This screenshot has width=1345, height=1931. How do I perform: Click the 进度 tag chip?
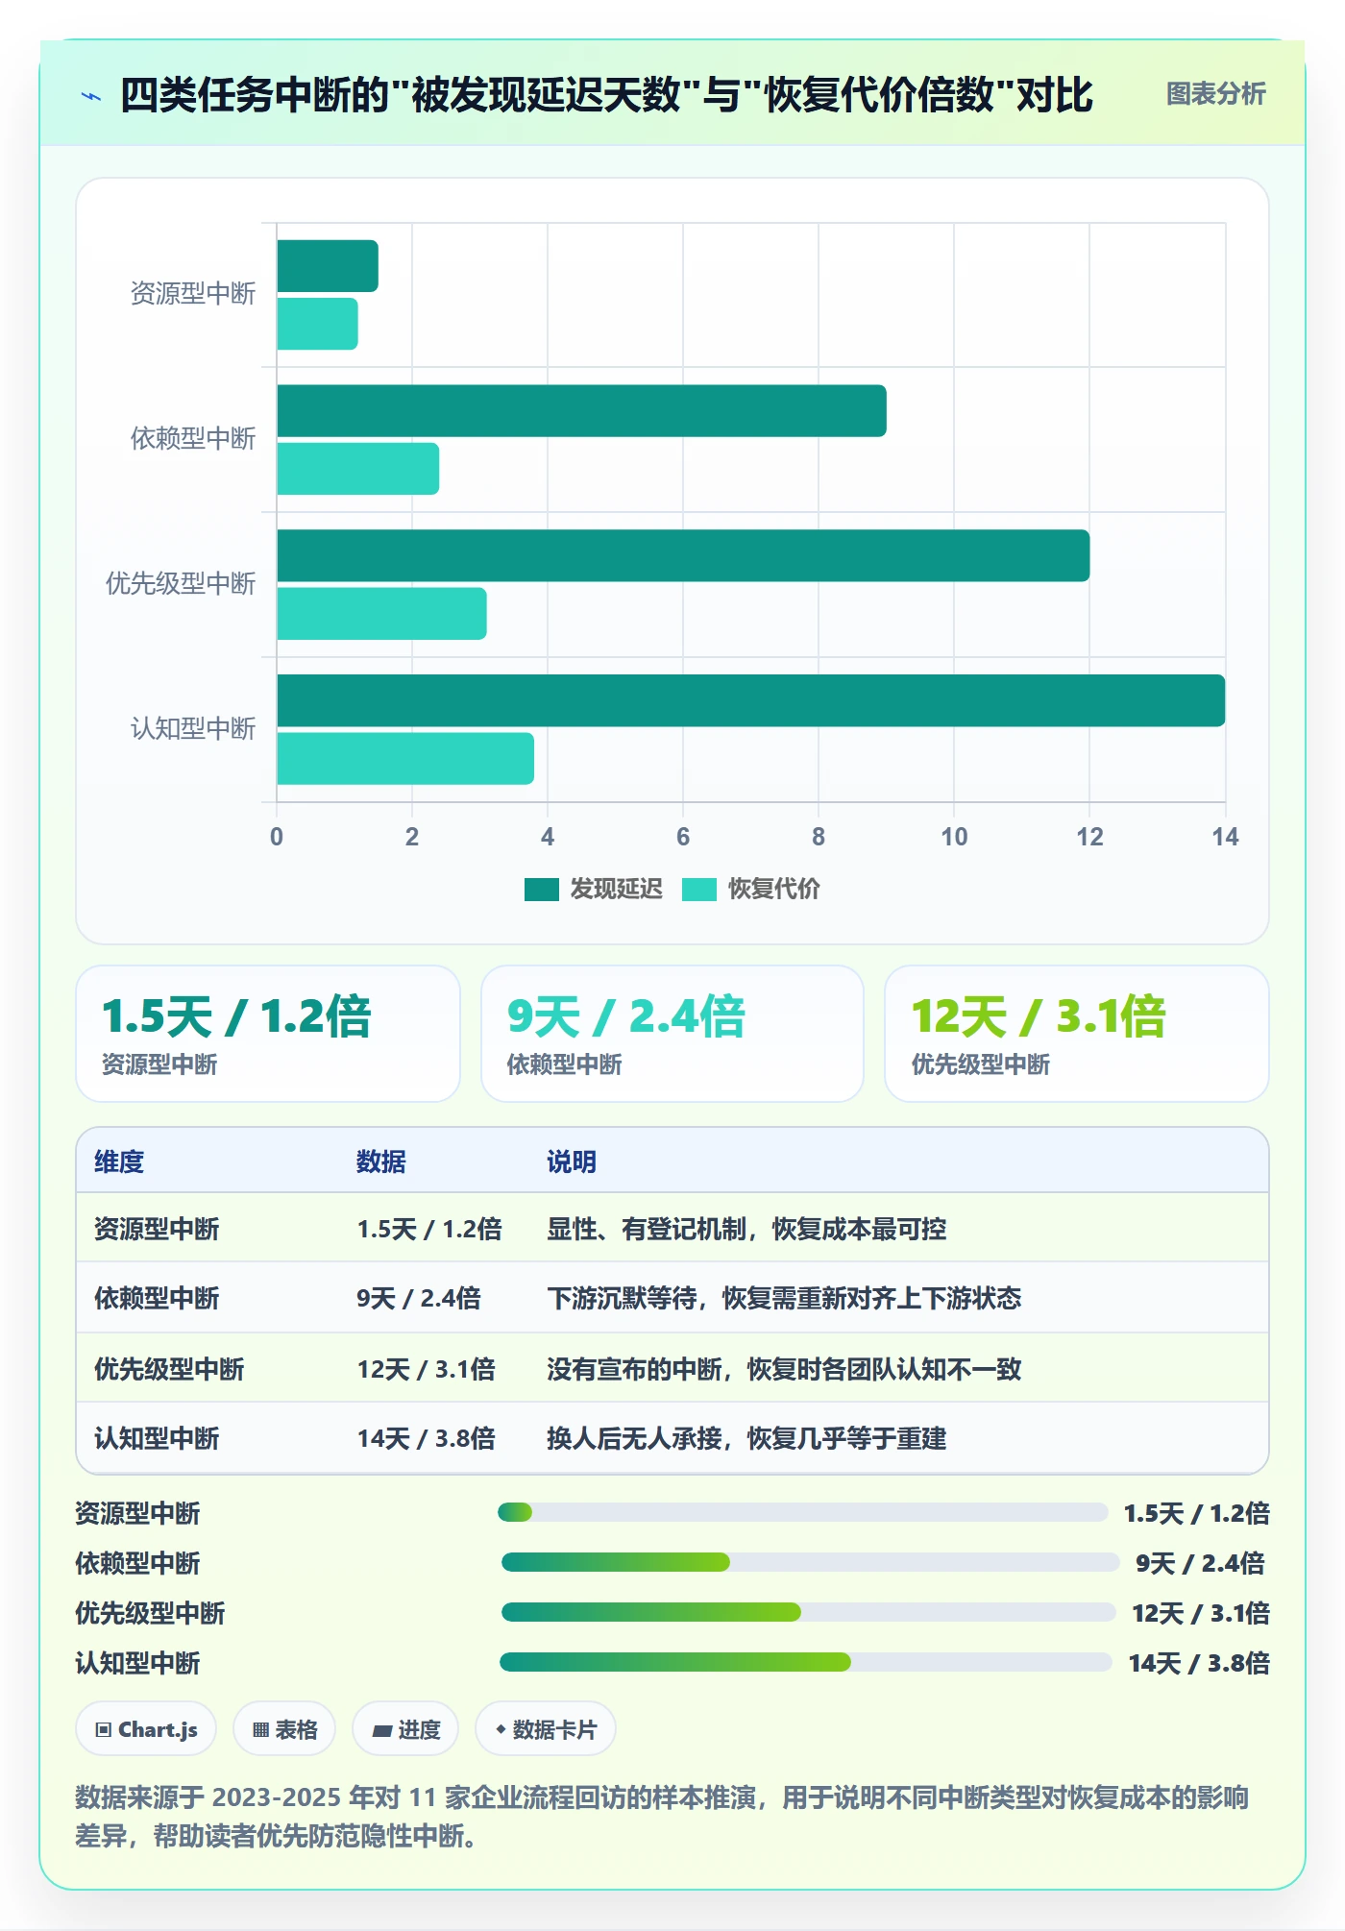pyautogui.click(x=405, y=1729)
